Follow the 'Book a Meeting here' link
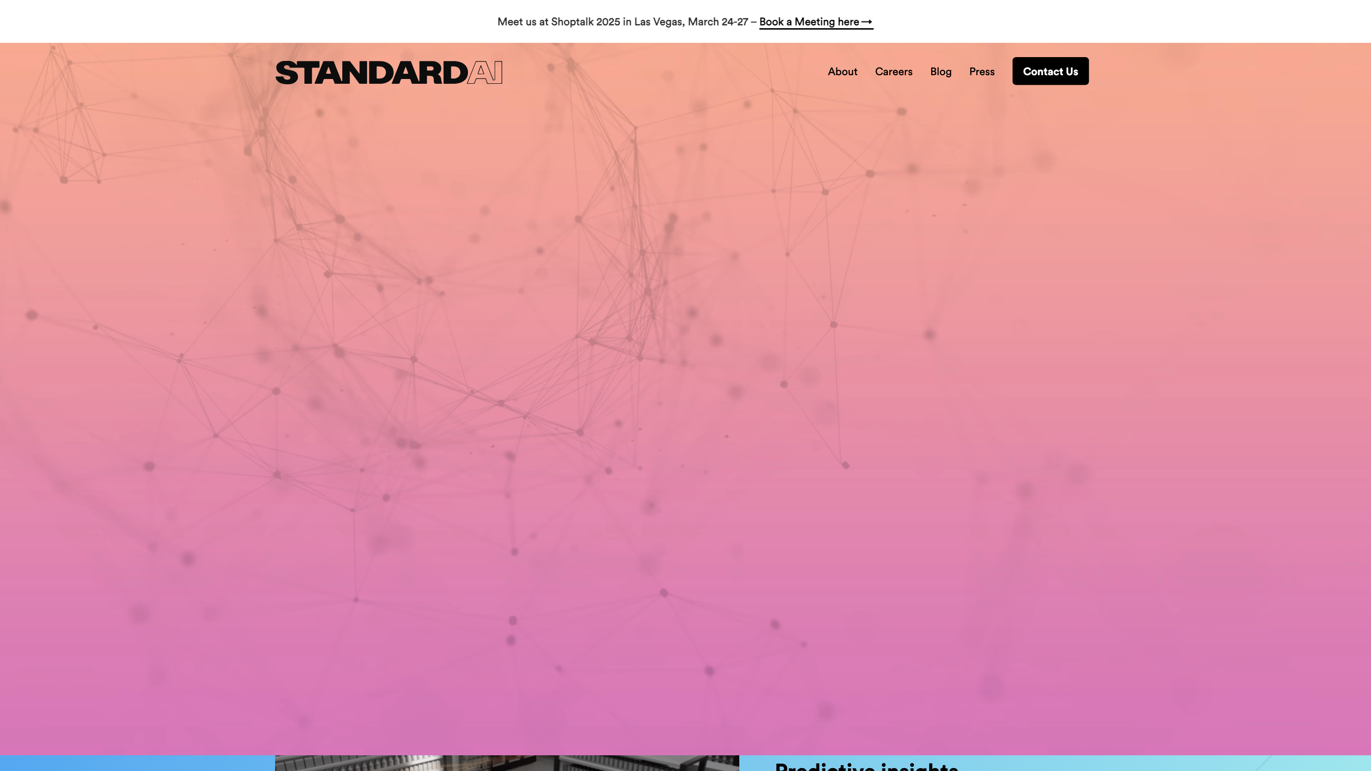 (808, 22)
